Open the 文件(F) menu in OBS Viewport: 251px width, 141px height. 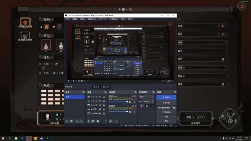(68, 19)
